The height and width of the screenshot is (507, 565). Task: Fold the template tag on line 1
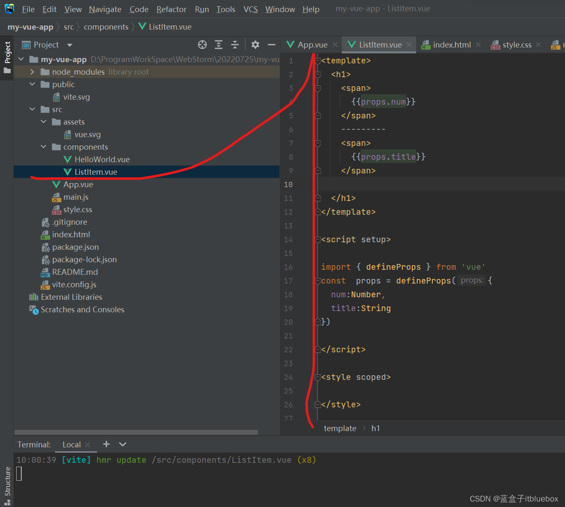coord(318,61)
